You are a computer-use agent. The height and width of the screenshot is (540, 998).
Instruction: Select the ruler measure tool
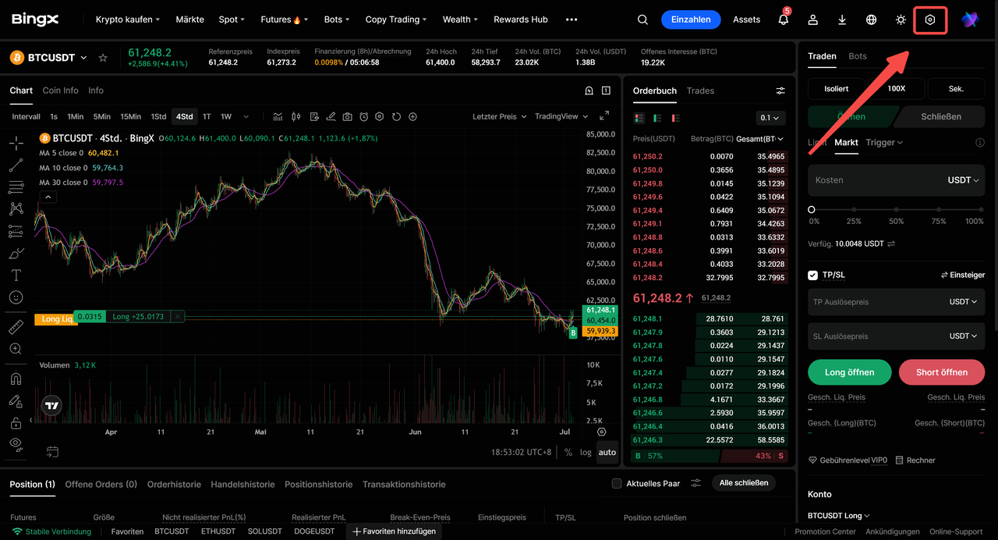pyautogui.click(x=16, y=328)
